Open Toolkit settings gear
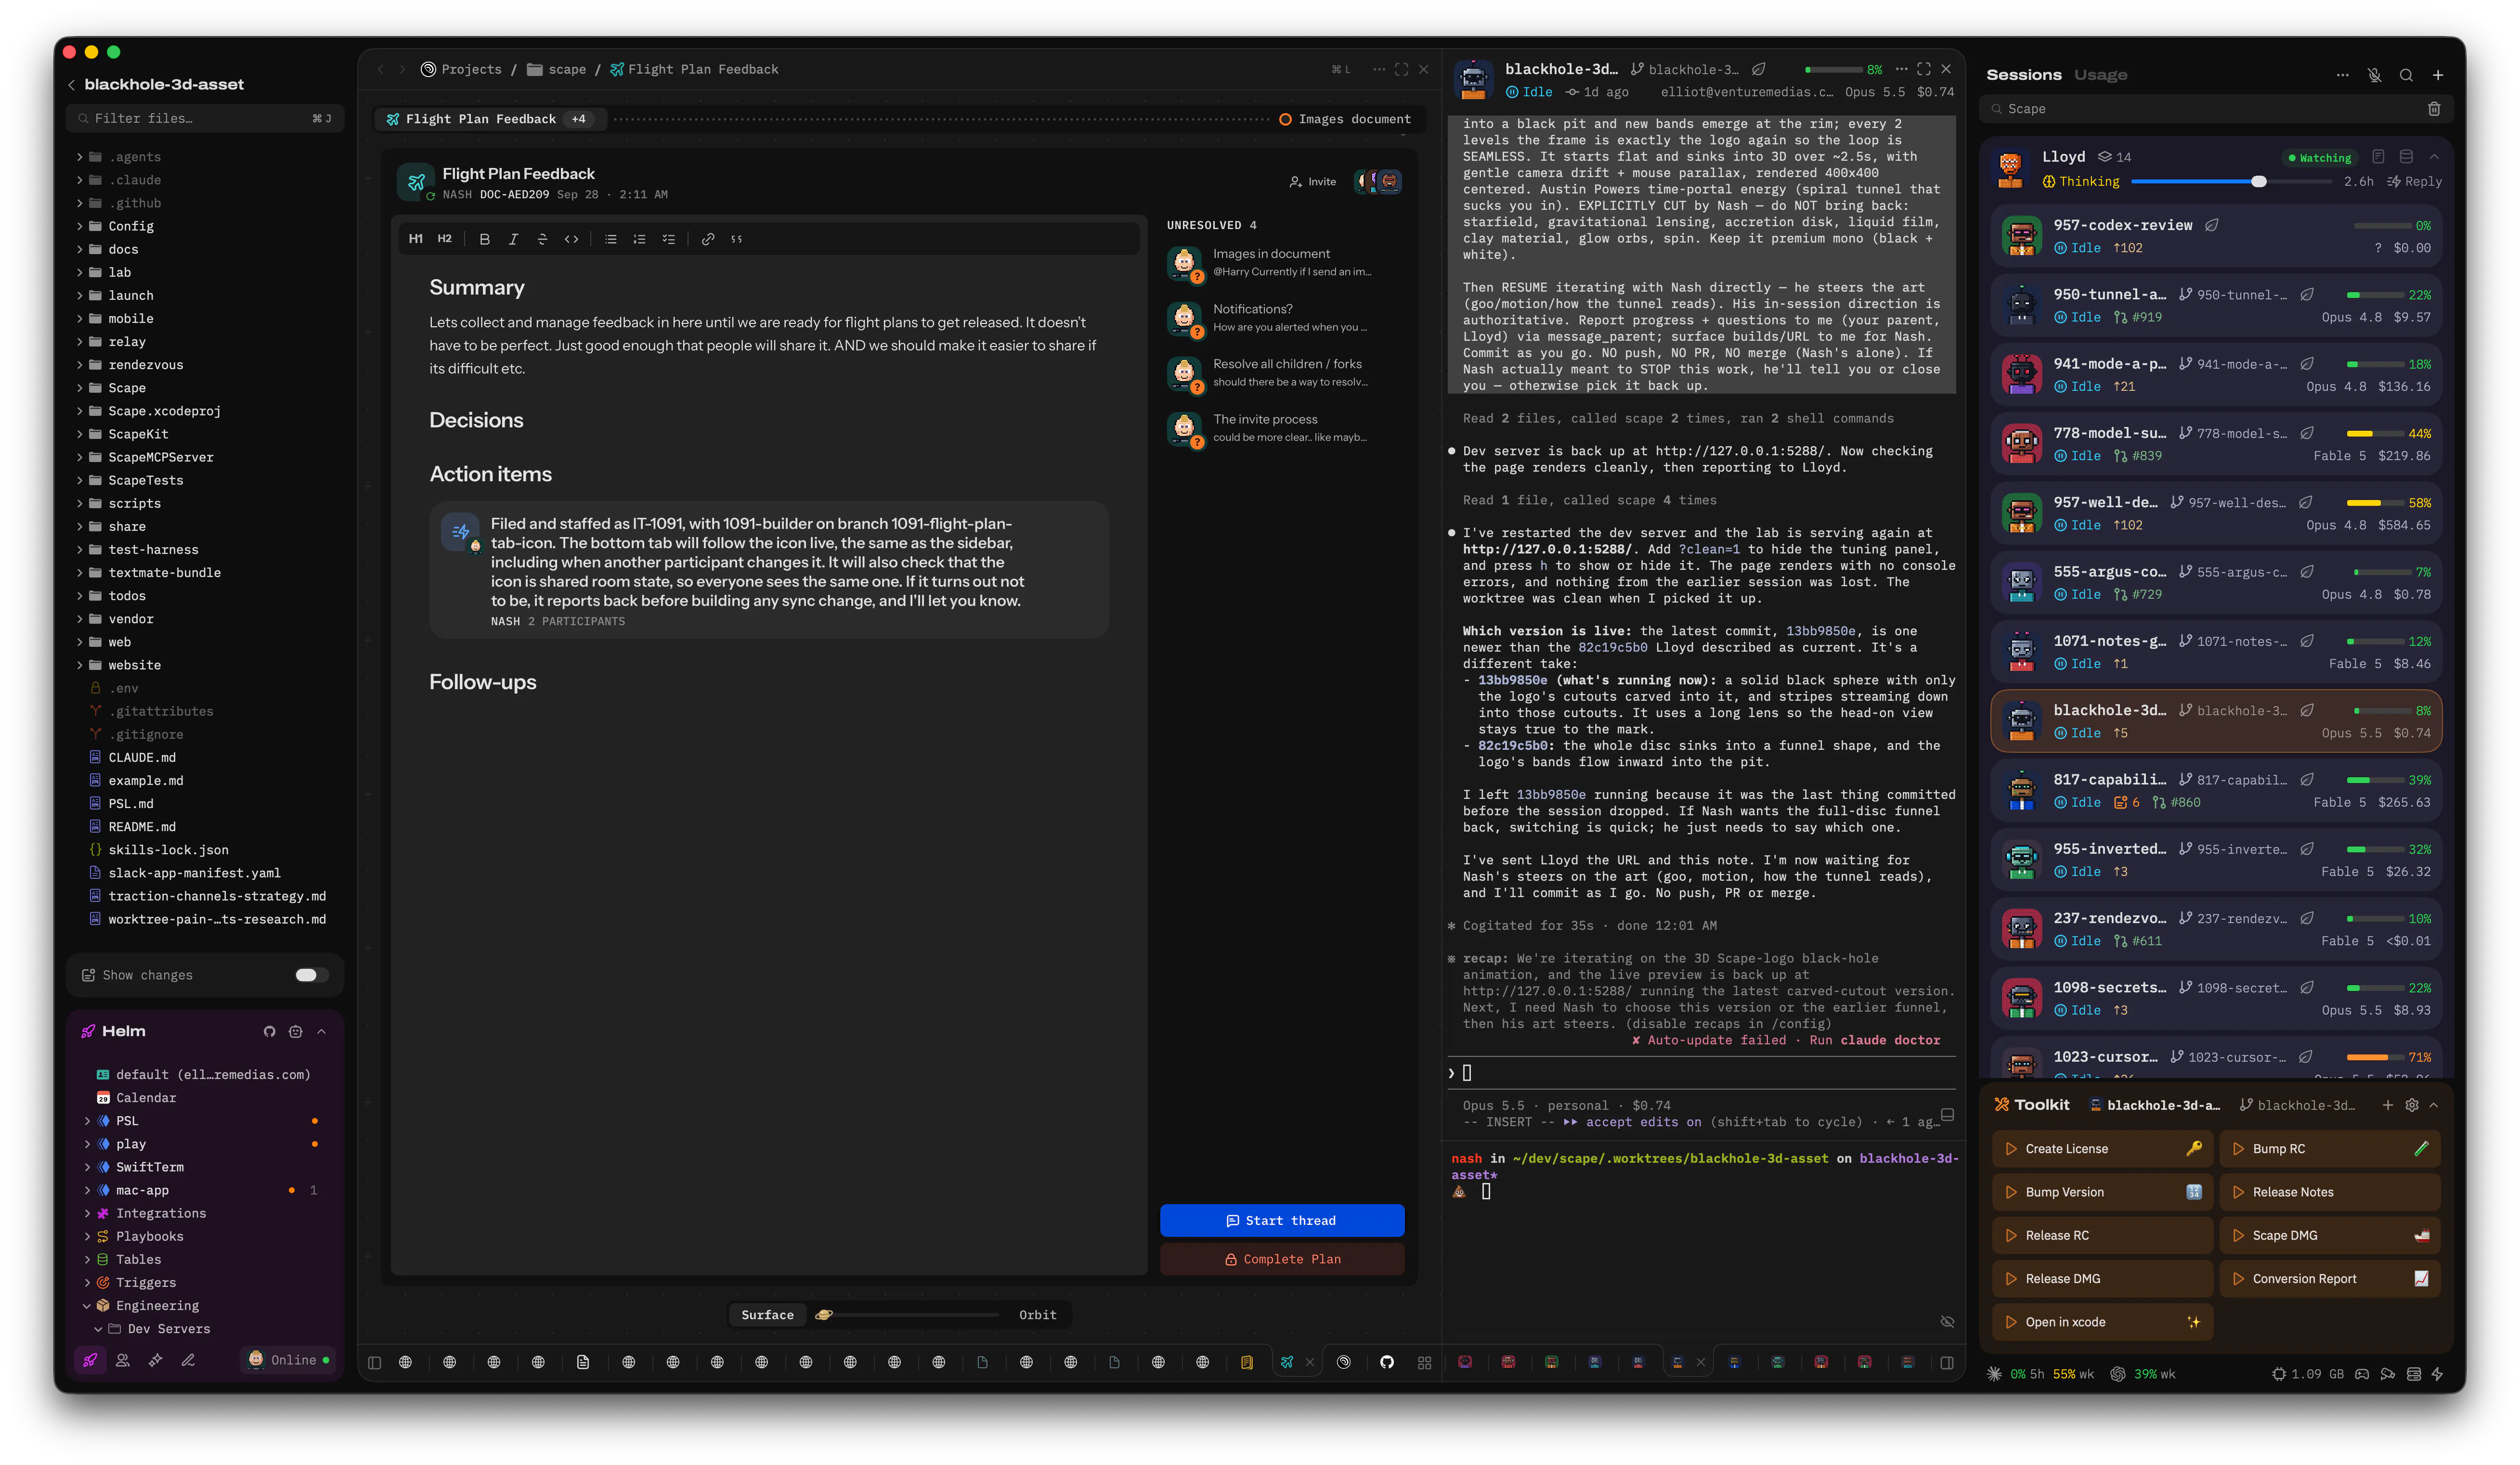 point(2411,1105)
